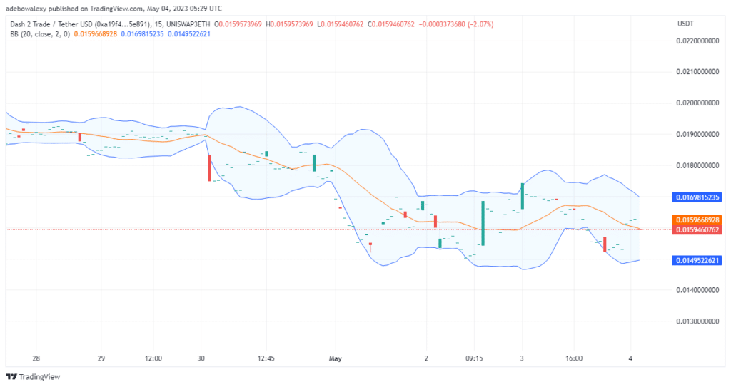Click the 0.0180000000 price scale value

697,165
